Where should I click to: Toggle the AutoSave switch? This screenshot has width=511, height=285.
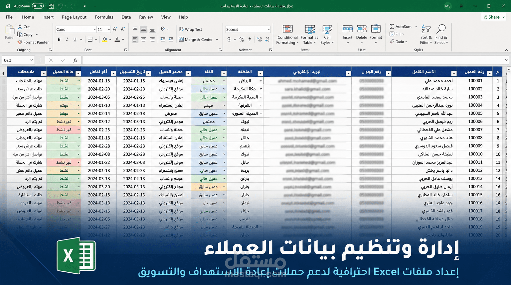pyautogui.click(x=38, y=6)
